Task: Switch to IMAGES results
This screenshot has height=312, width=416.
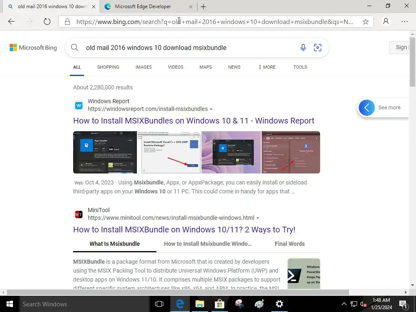Action: point(143,67)
